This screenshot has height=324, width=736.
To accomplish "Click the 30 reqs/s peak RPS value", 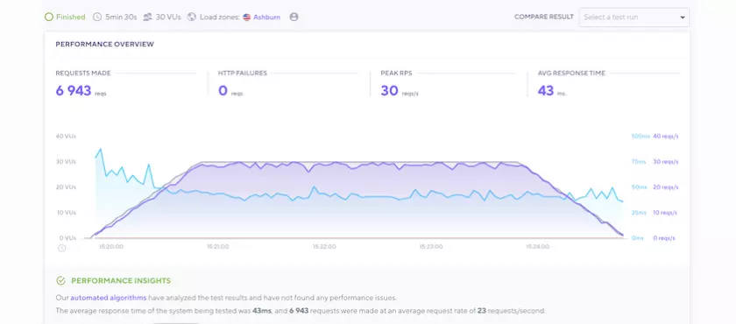I will (390, 90).
